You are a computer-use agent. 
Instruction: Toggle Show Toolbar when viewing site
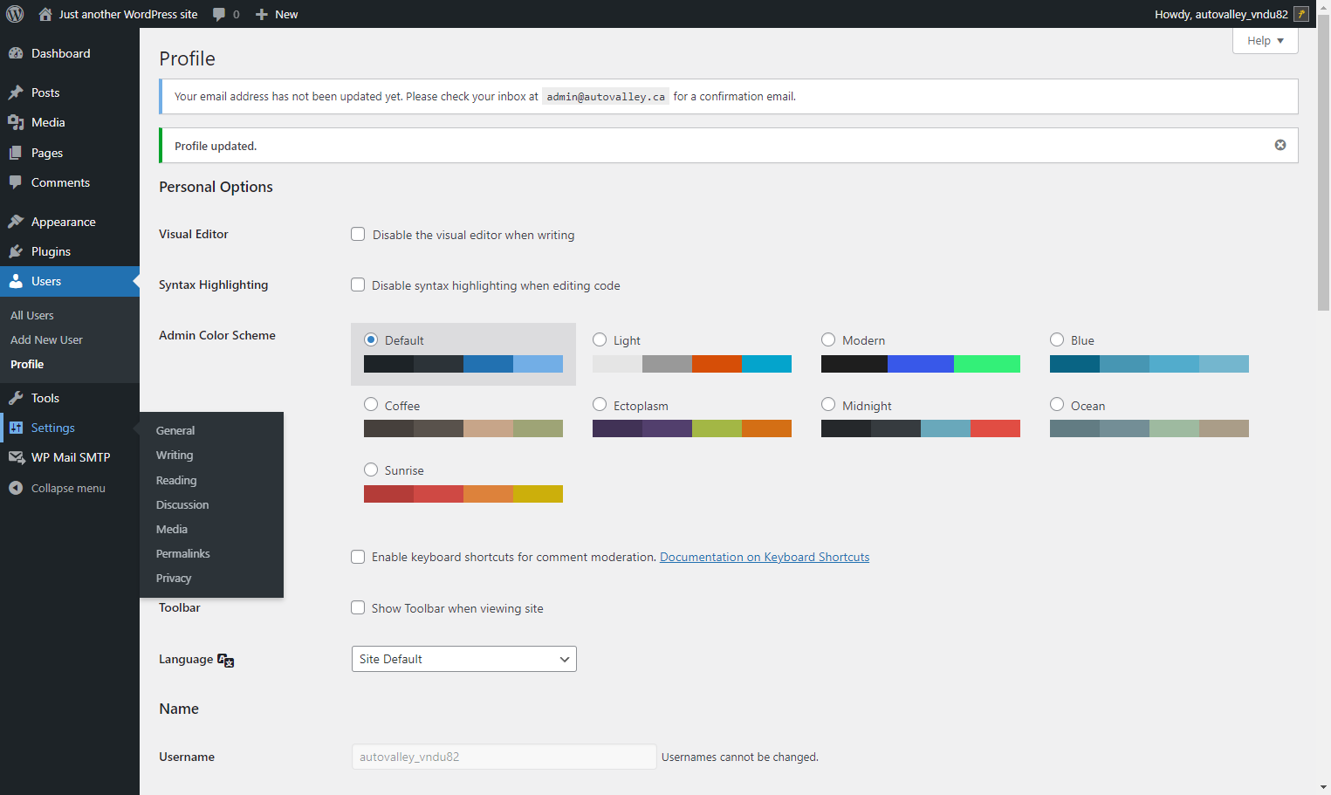[358, 607]
